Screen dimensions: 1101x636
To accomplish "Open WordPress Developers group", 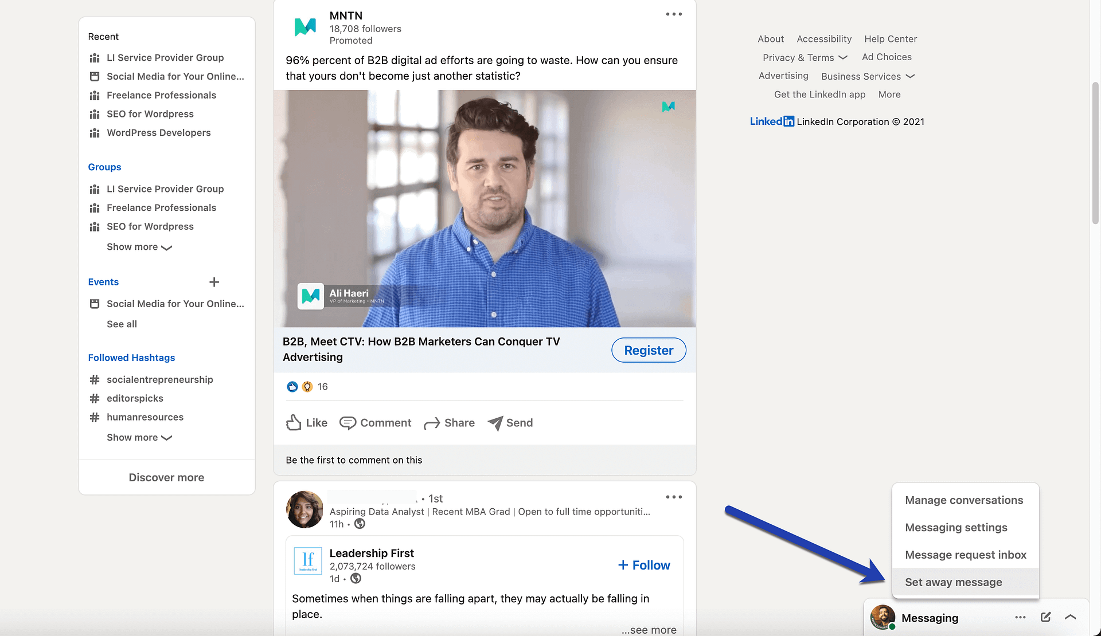I will [159, 133].
